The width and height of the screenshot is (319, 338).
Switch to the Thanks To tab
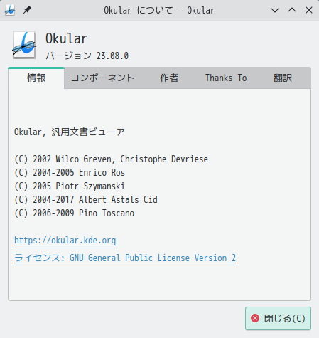pos(226,78)
